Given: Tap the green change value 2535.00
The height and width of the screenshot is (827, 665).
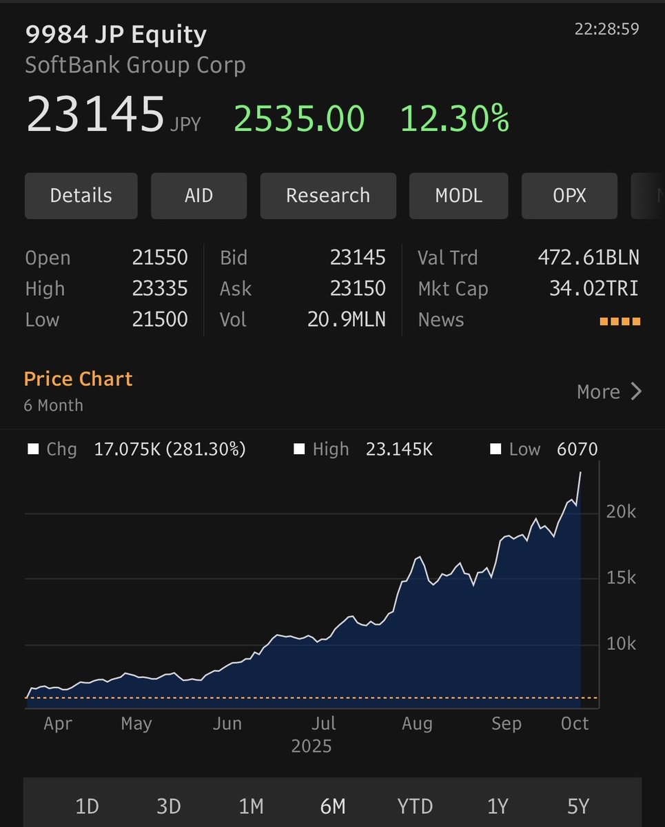Looking at the screenshot, I should [x=299, y=118].
